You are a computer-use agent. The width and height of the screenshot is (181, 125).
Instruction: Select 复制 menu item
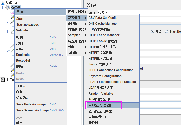[41, 43]
